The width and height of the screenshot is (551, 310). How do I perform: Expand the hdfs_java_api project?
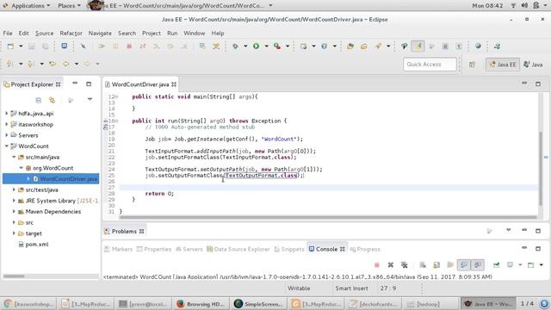tap(6, 113)
